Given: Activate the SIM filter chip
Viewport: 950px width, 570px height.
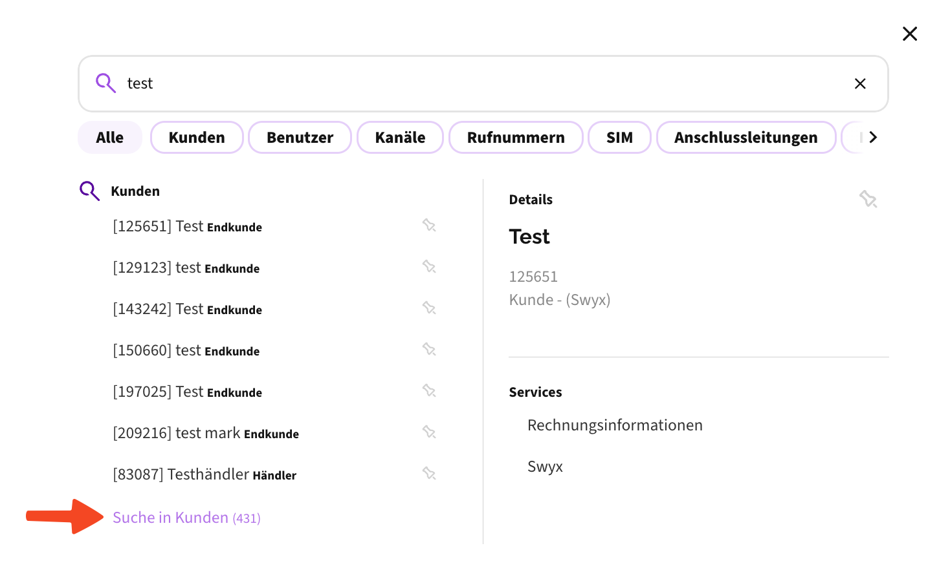Looking at the screenshot, I should click(619, 137).
